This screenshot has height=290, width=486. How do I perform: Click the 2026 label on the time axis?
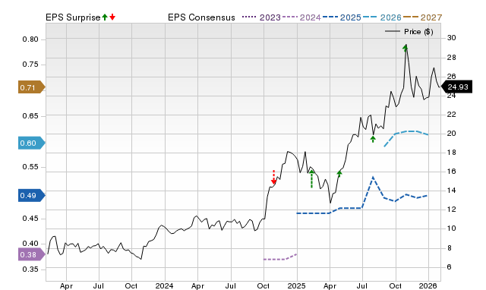click(428, 285)
